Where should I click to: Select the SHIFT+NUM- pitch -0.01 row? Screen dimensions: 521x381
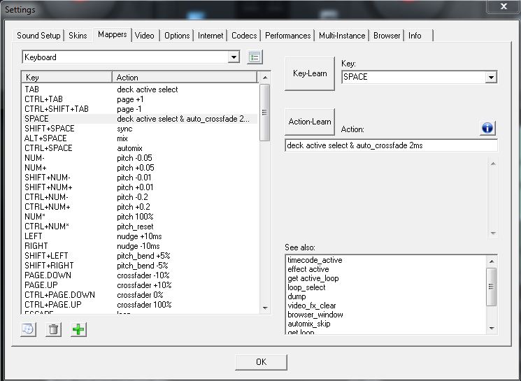click(140, 178)
